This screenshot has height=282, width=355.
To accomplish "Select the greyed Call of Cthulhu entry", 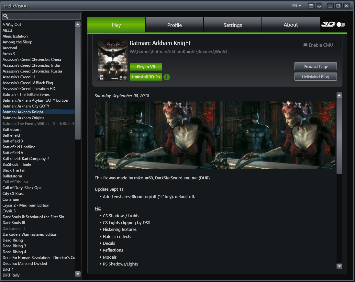I will click(x=15, y=182).
